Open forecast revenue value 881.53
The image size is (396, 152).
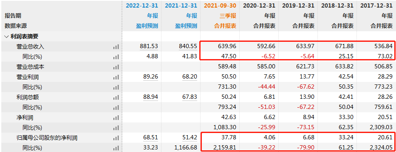(149, 46)
